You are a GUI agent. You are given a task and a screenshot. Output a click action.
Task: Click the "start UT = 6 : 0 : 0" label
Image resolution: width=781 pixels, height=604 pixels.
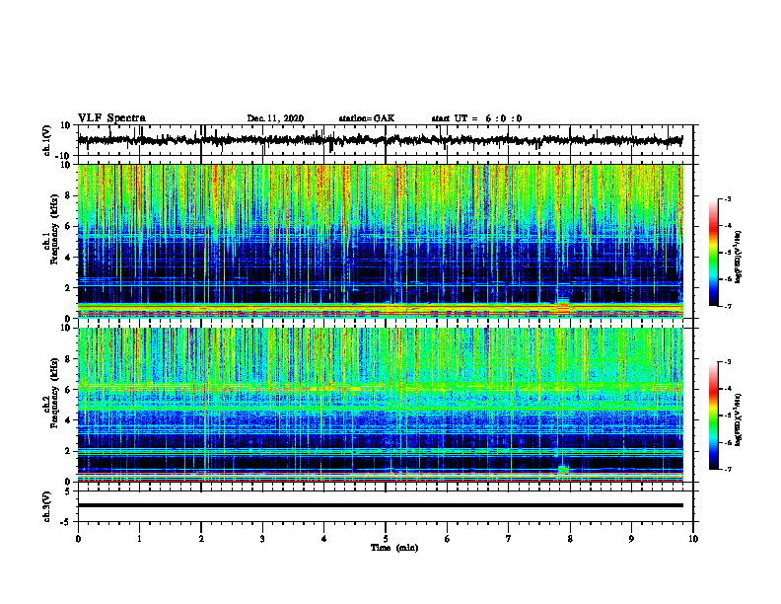tap(476, 118)
